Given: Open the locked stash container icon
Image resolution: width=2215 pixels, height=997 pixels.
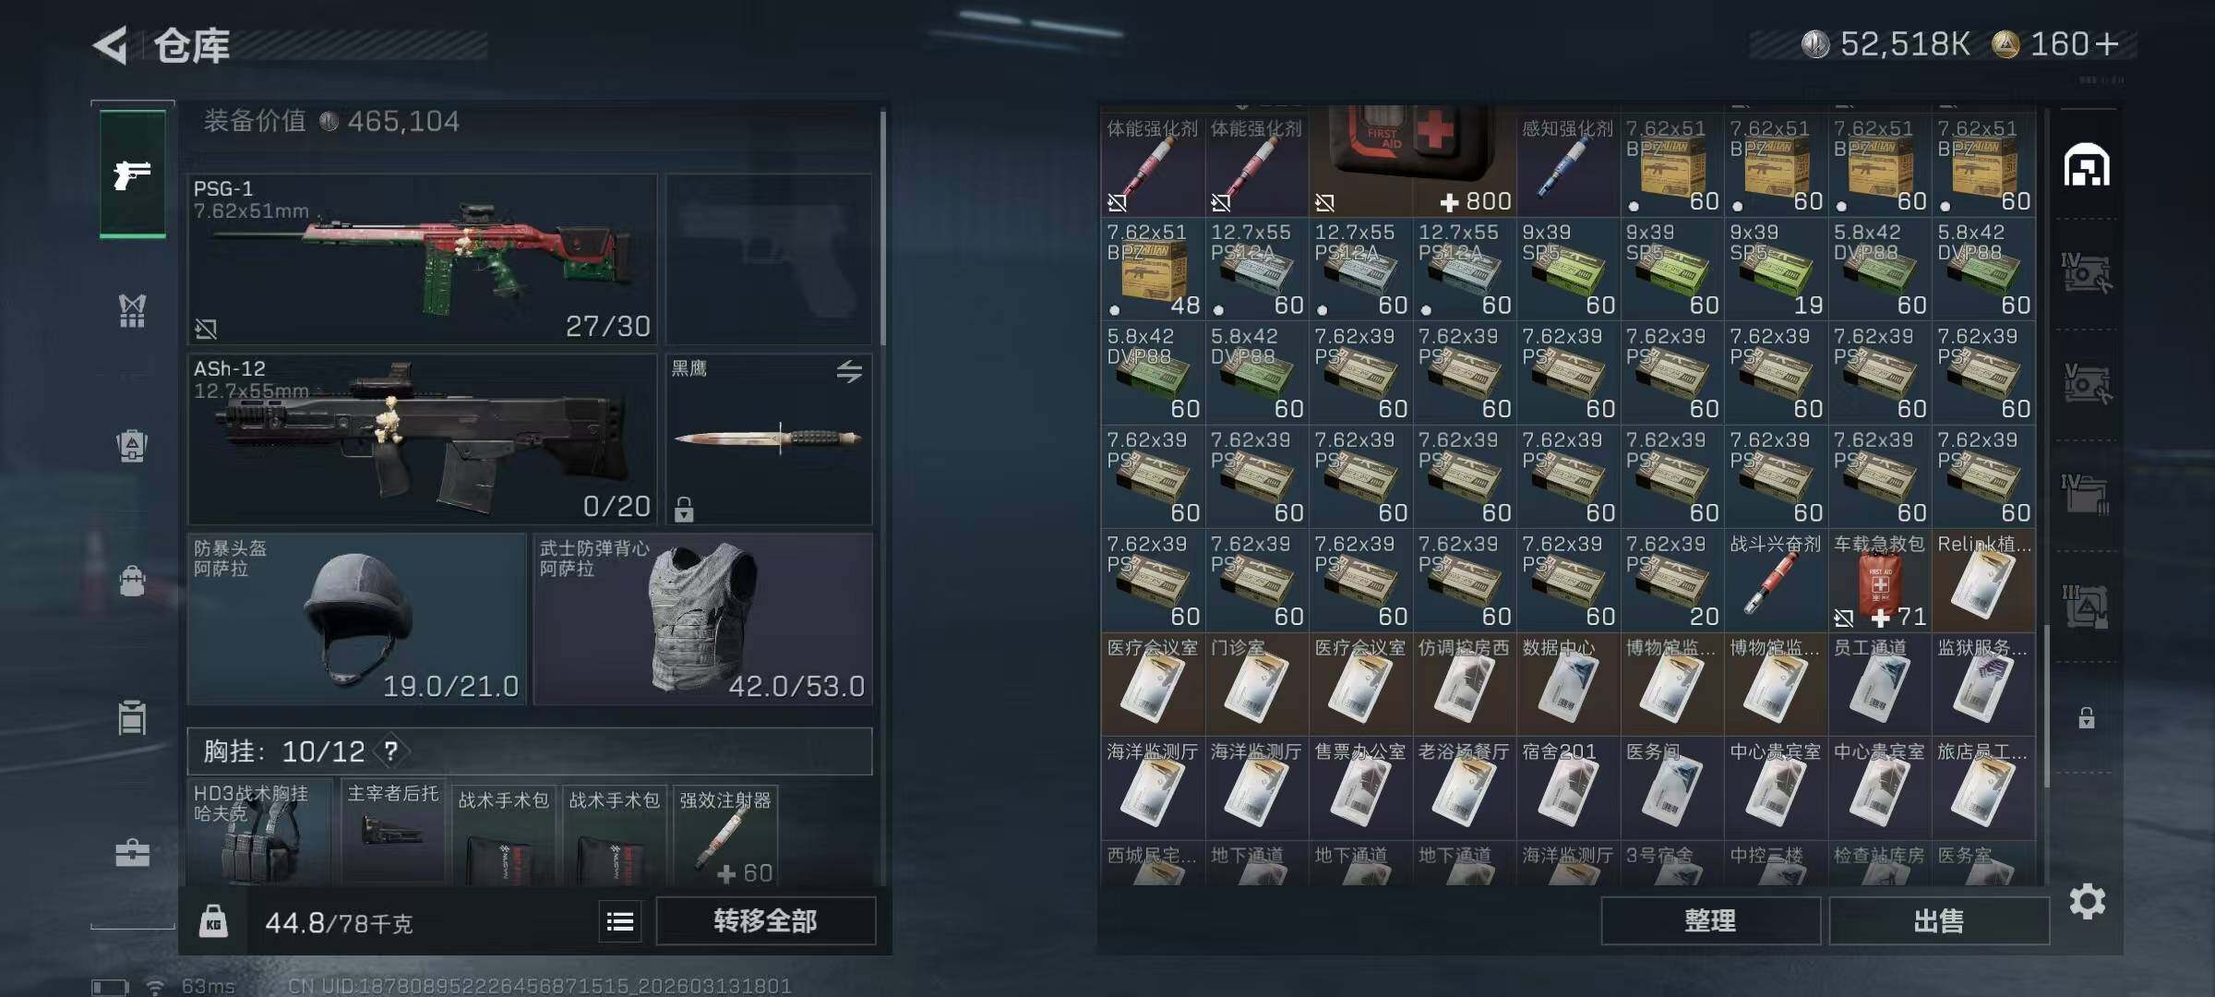Looking at the screenshot, I should pyautogui.click(x=2087, y=717).
